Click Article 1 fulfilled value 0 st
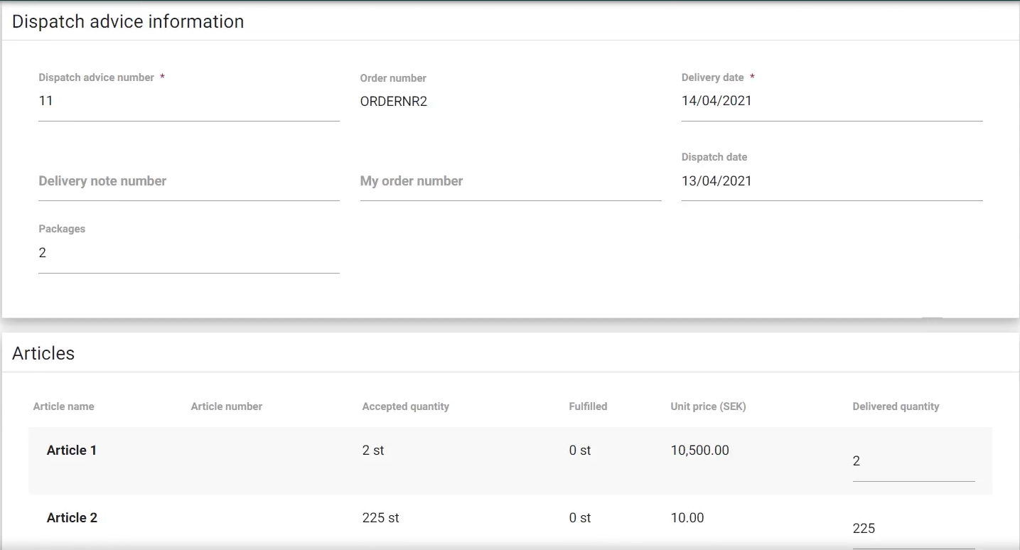The width and height of the screenshot is (1020, 550). click(580, 451)
